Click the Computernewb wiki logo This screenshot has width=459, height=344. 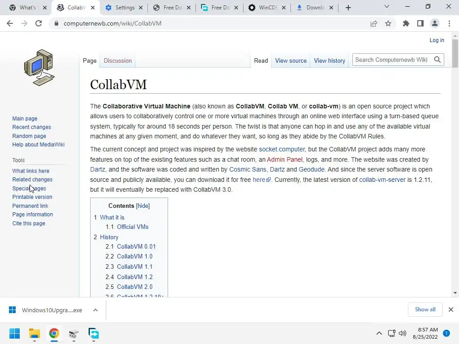coord(39,68)
